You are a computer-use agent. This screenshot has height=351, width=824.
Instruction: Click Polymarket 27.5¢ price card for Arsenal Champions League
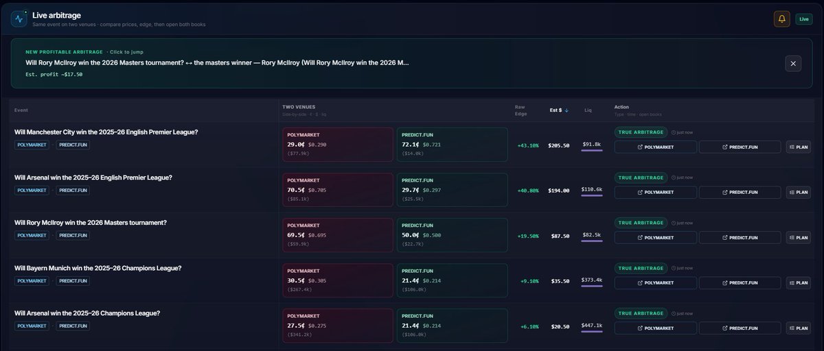pyautogui.click(x=338, y=326)
